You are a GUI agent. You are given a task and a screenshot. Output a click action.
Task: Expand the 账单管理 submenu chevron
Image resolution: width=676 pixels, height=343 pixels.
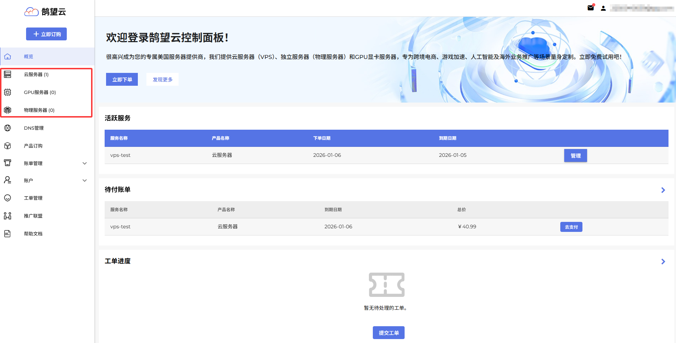tap(85, 163)
